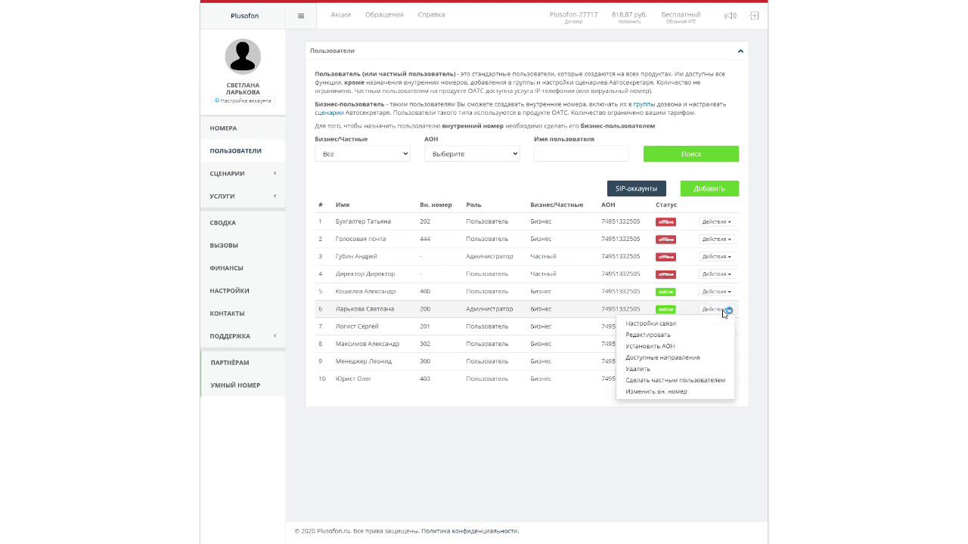
Task: Click the Имя пользователя input field
Action: [x=581, y=153]
